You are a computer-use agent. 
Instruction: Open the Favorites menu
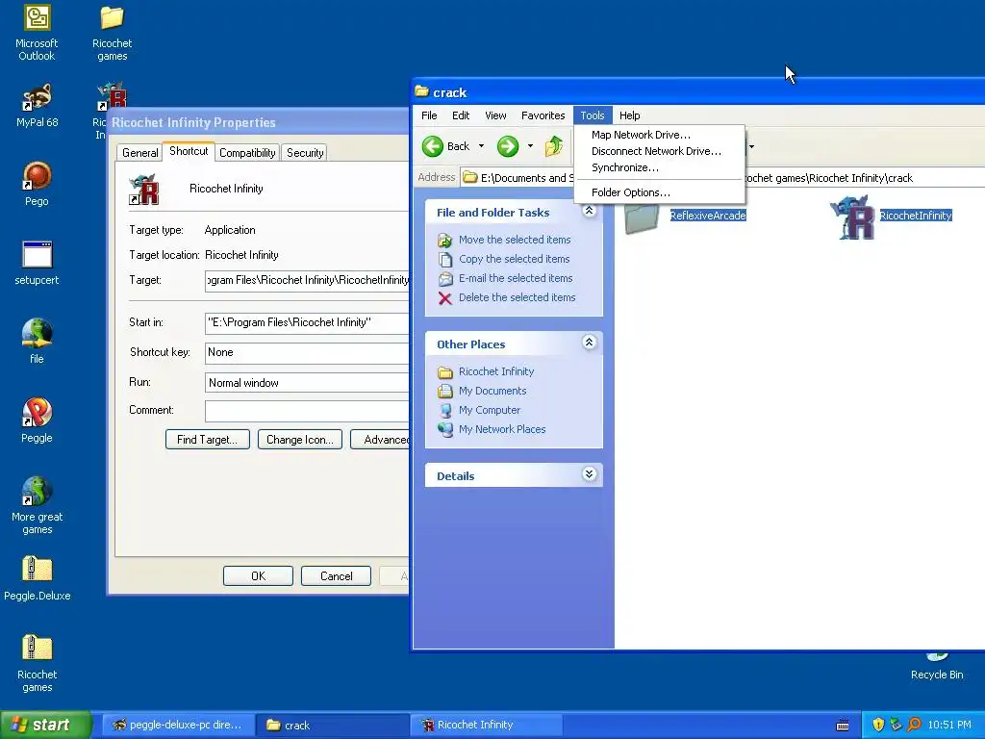click(543, 115)
